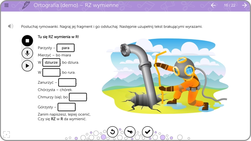
Task: Stop the rhyme playback
Action: 27,41
